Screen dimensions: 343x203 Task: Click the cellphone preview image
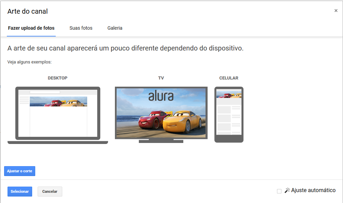click(x=229, y=115)
